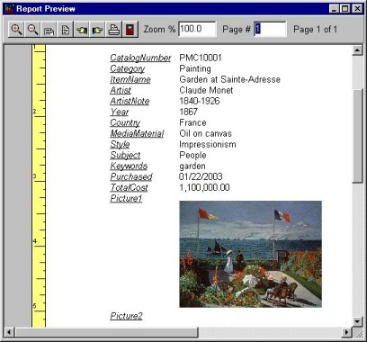Image resolution: width=367 pixels, height=342 pixels.
Task: Select the fit page width icon
Action: 49,30
